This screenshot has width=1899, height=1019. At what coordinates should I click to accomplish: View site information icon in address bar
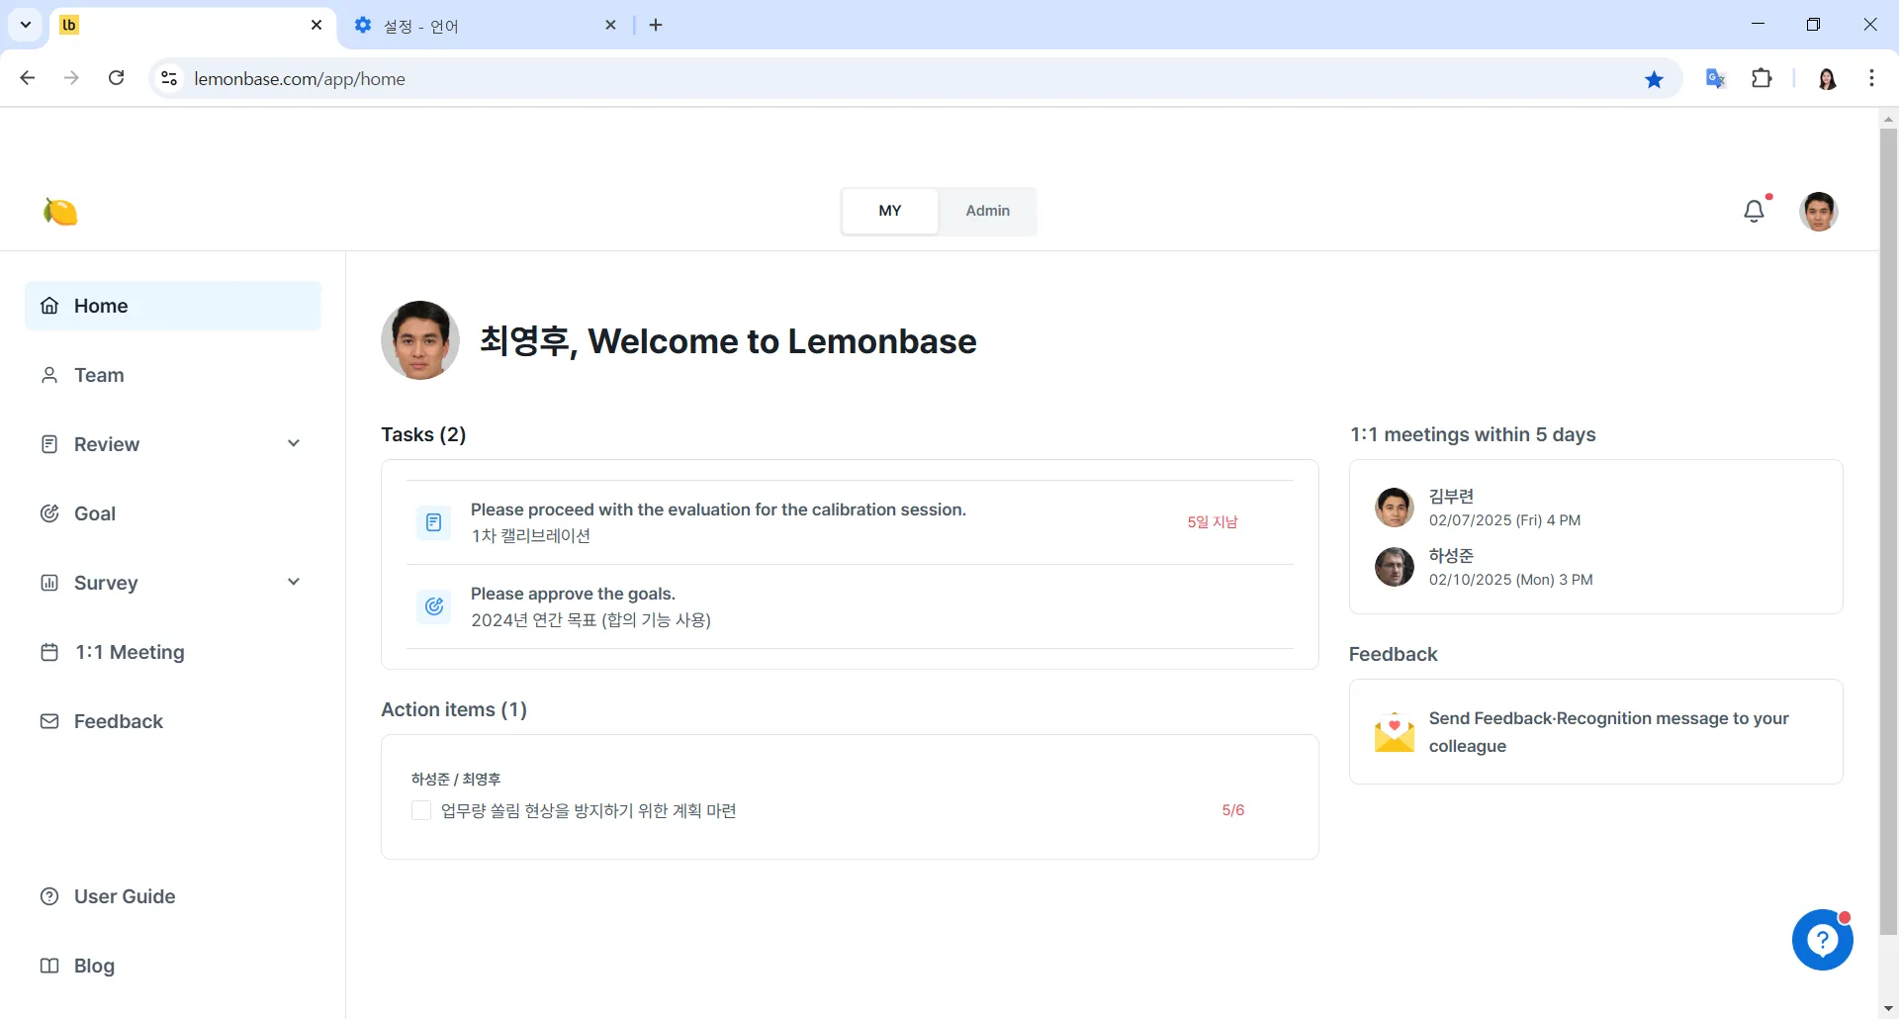tap(169, 78)
